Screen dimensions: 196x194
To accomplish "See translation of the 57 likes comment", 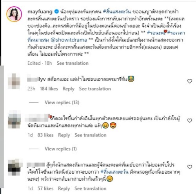I will coord(91,189).
